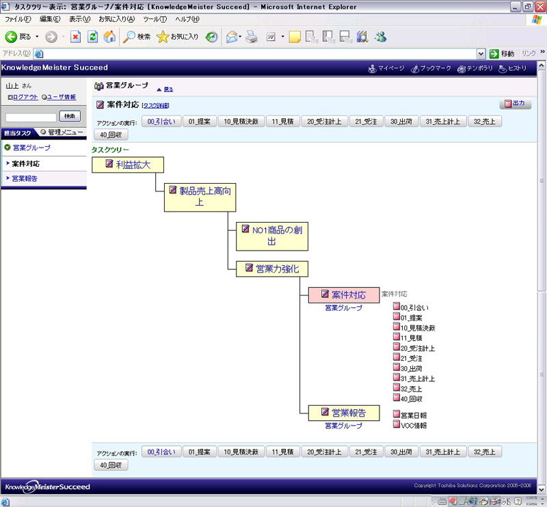
Task: Go to the browser Home icon
Action: click(109, 37)
